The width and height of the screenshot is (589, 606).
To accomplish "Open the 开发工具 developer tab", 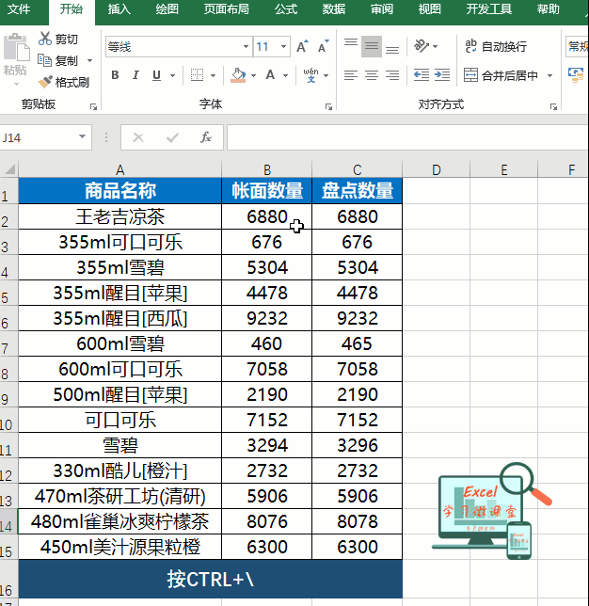I will click(488, 8).
